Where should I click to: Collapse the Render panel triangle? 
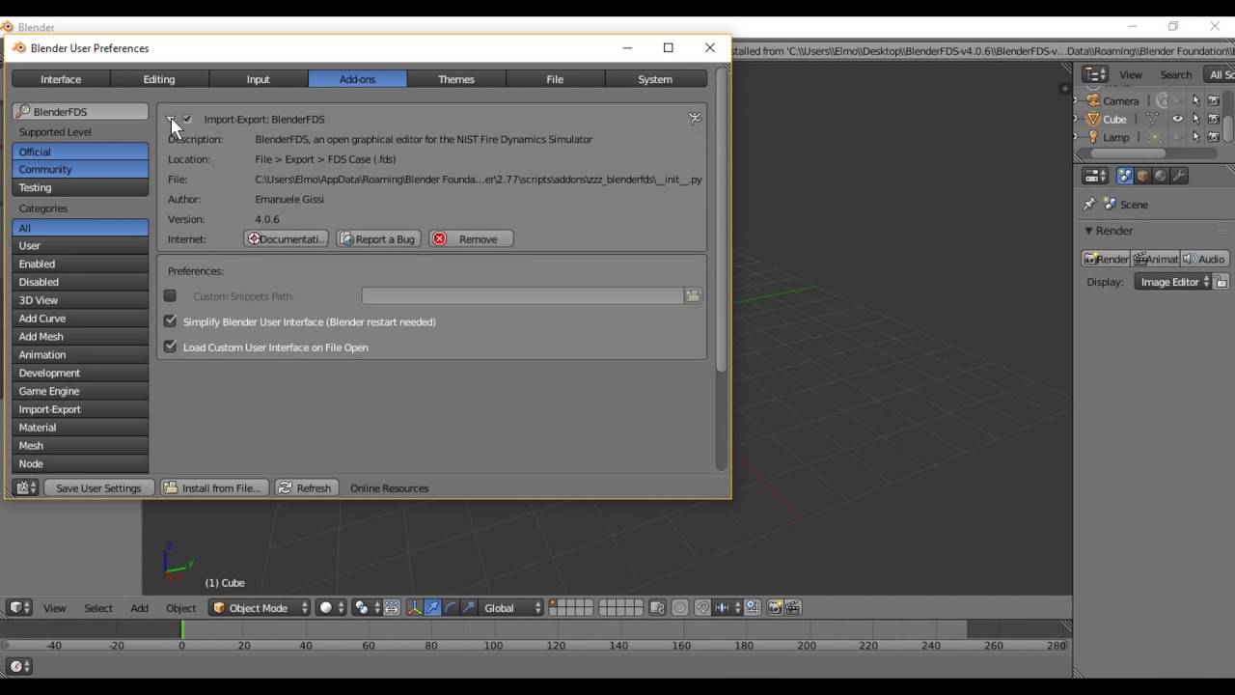1088,231
